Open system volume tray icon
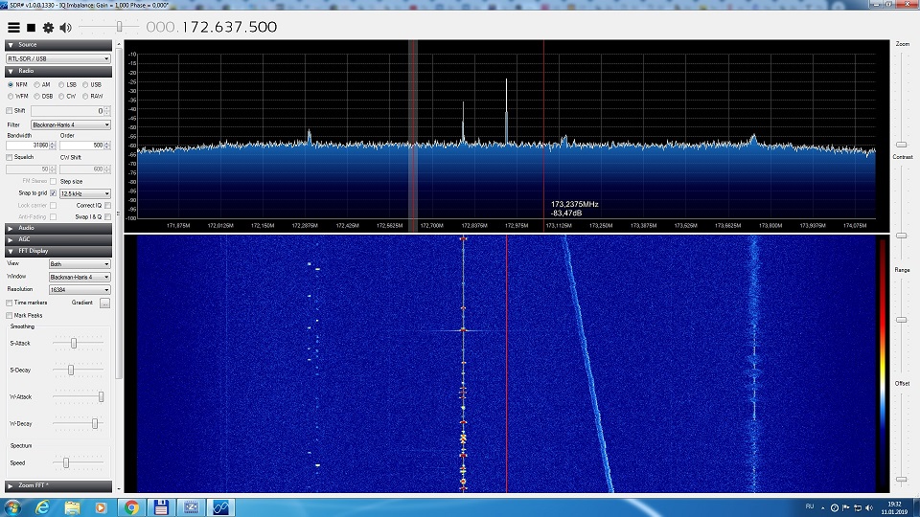This screenshot has width=920, height=517. (x=869, y=508)
